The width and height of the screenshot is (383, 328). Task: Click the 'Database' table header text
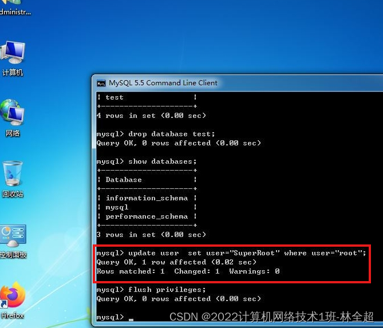124,180
